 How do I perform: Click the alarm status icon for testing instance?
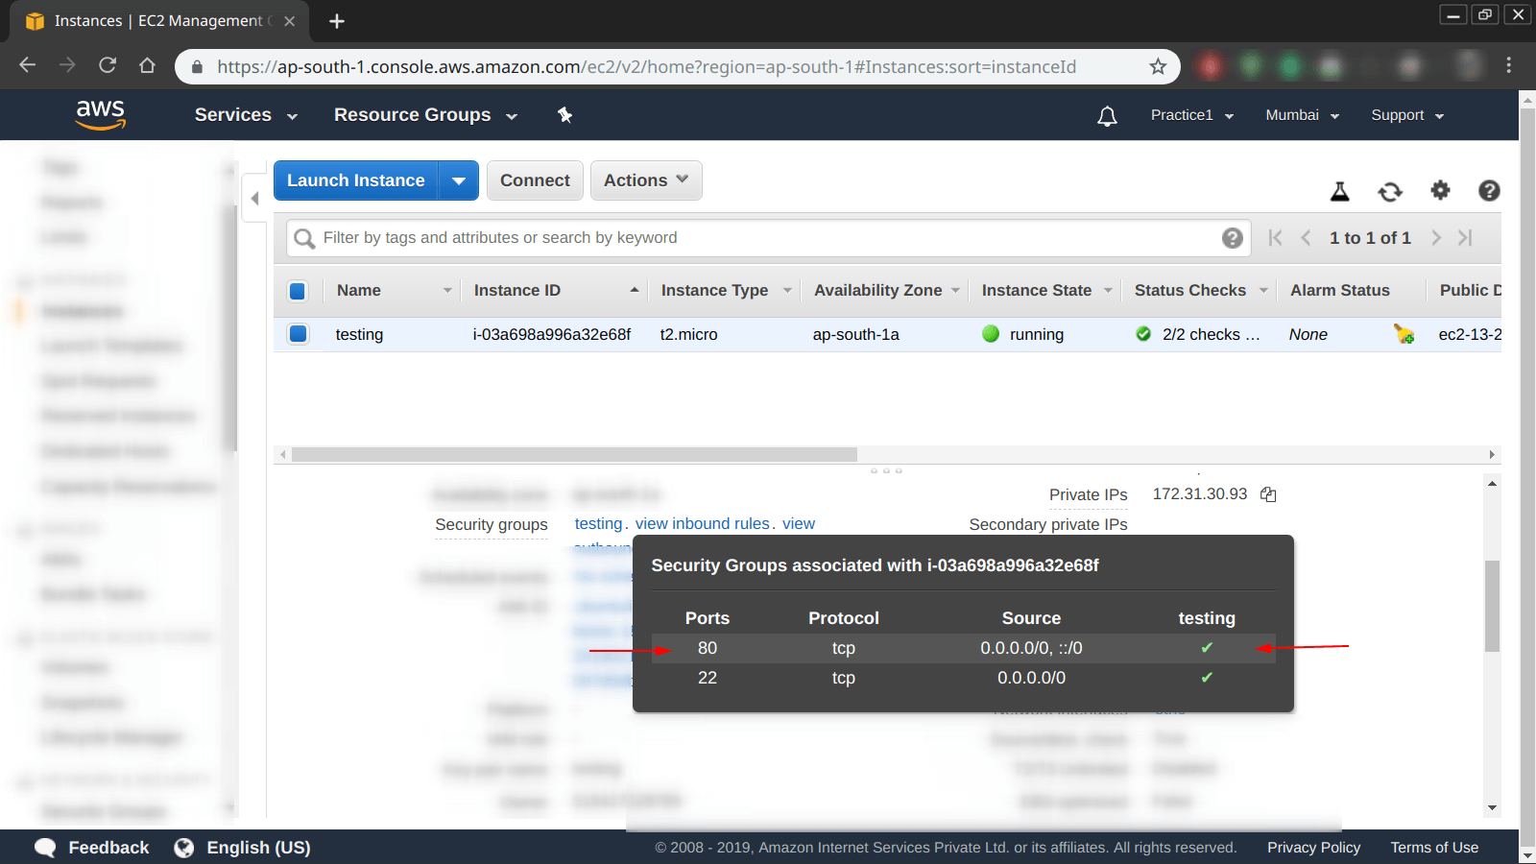coord(1404,334)
